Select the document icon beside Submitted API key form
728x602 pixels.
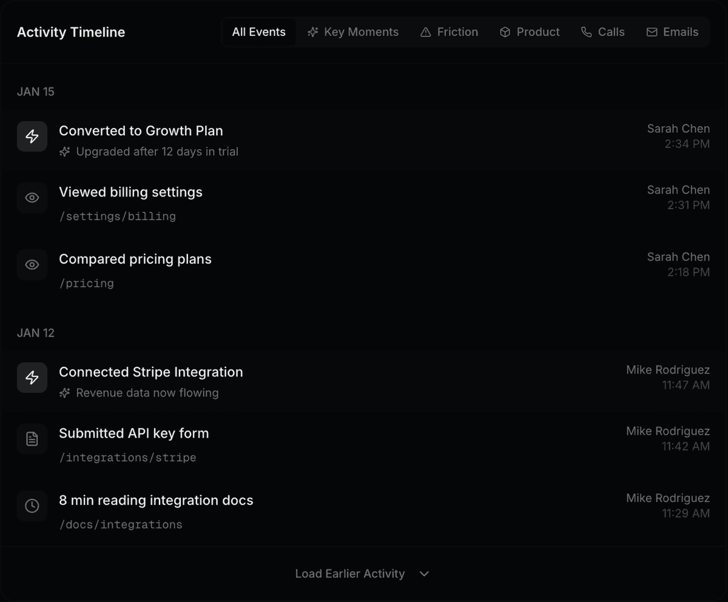32,439
